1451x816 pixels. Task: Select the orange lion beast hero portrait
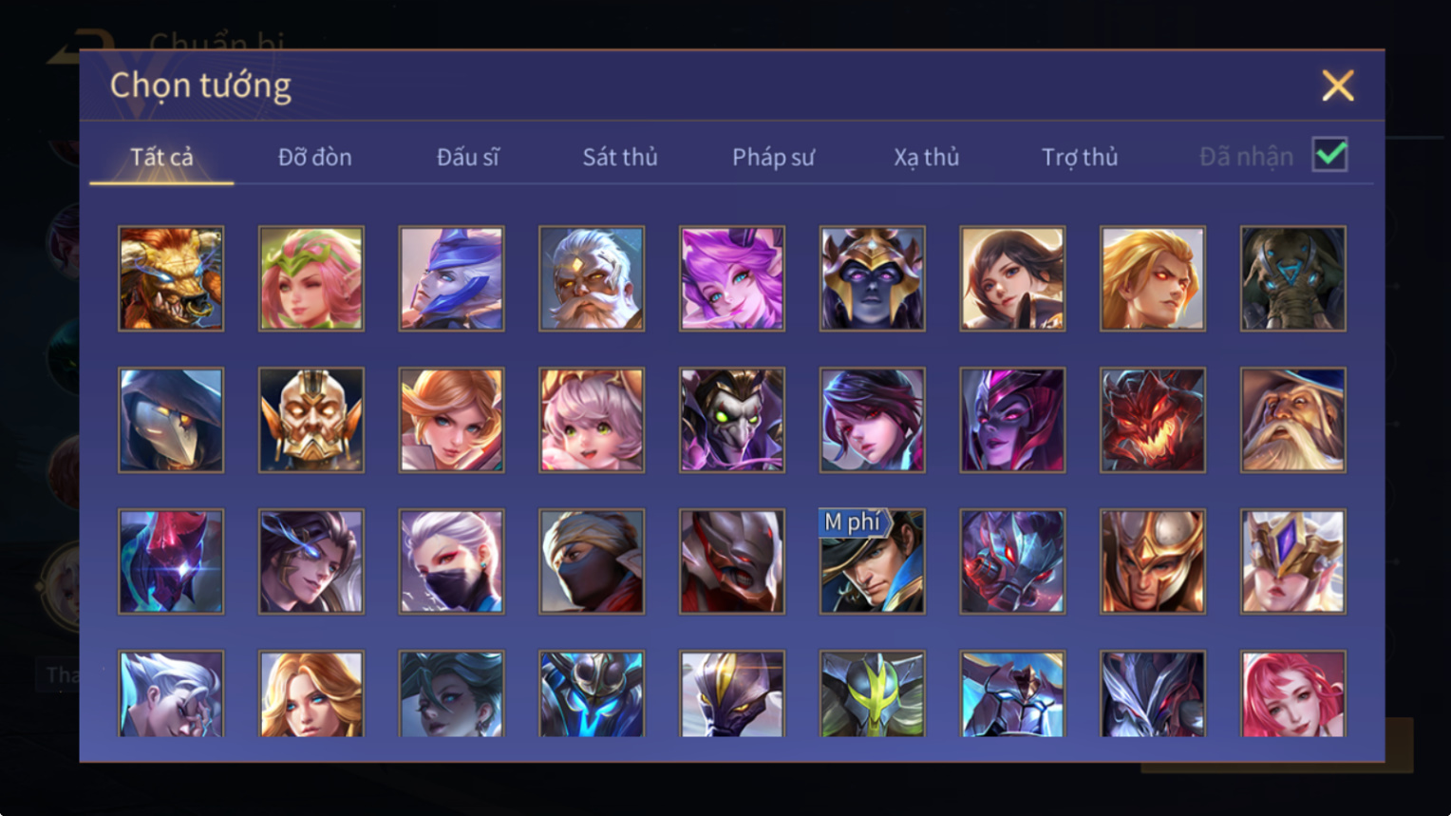point(171,278)
